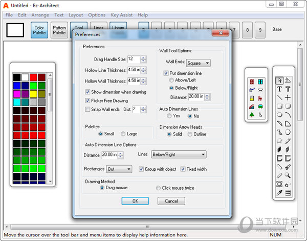Image resolution: width=307 pixels, height=241 pixels.
Task: Select the arc curve tool
Action: pos(288,115)
